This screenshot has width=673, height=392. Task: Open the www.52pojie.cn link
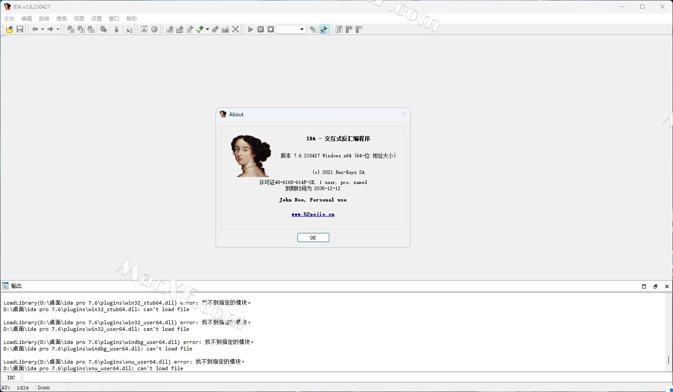point(313,214)
